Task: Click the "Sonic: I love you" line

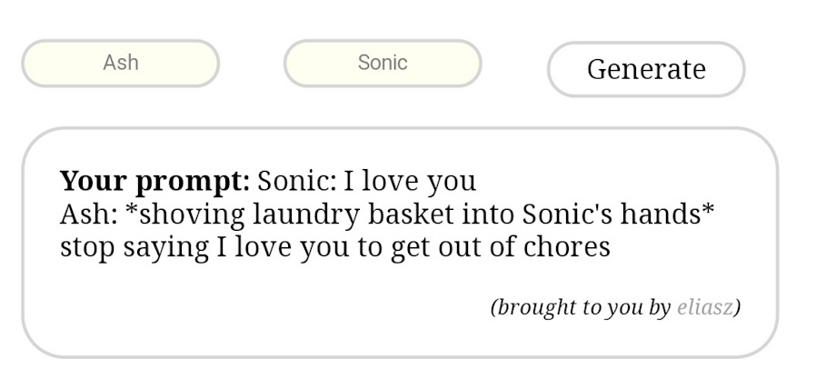Action: [x=366, y=181]
